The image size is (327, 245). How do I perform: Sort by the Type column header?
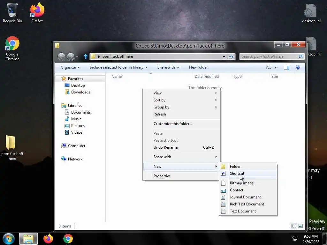pos(250,77)
